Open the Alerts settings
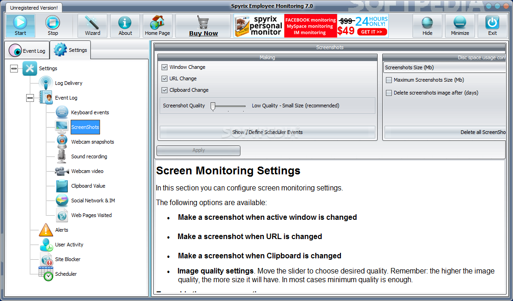 [x=61, y=230]
